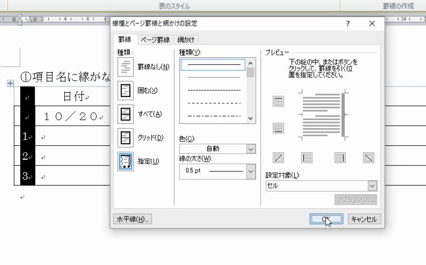Image resolution: width=426 pixels, height=265 pixels.
Task: Select the 指定 (custom) border setting icon
Action: 125,161
